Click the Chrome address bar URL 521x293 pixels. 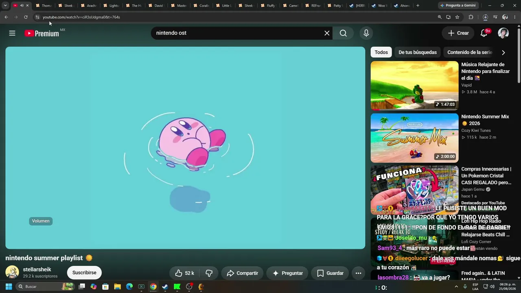[81, 17]
